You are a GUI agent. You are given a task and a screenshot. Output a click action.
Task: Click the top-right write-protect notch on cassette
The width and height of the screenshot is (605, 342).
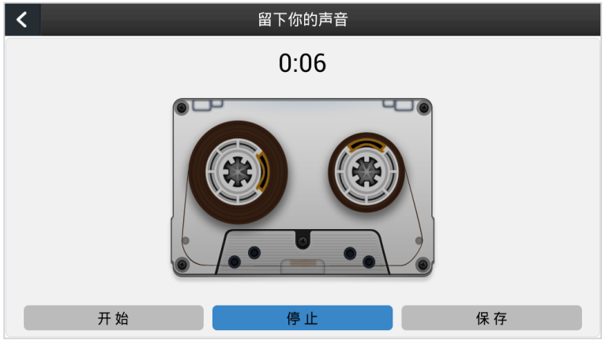tap(398, 104)
